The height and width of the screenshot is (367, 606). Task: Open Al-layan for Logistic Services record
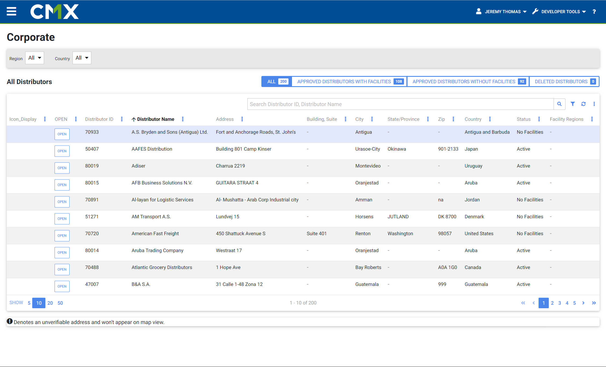[x=62, y=202]
